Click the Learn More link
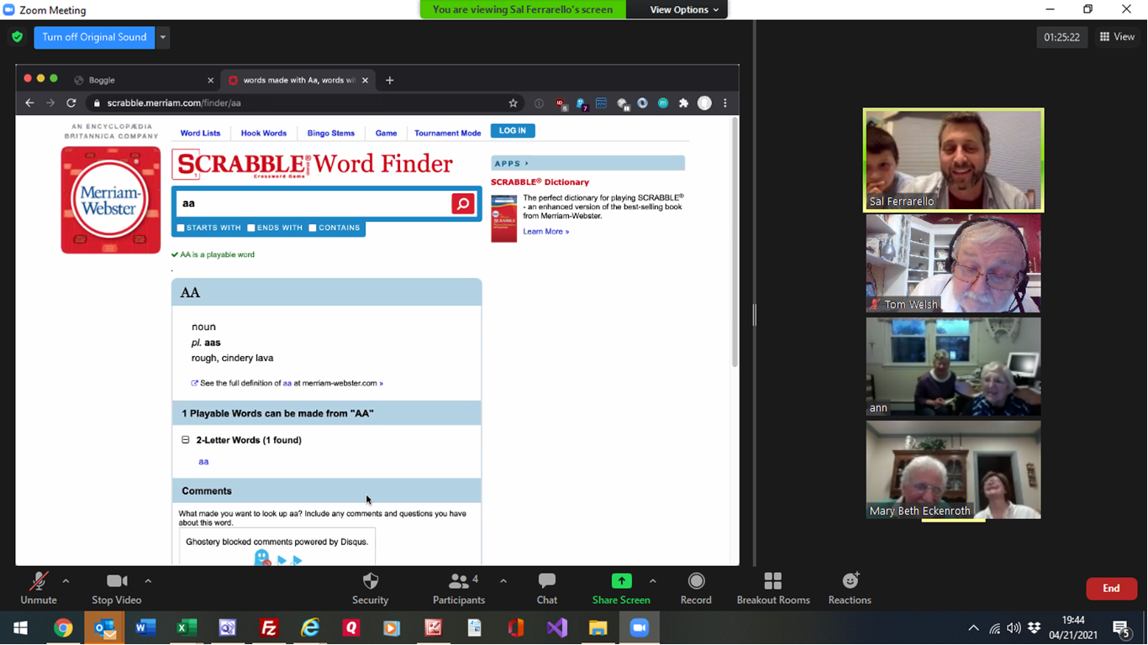Viewport: 1148px width, 645px height. tap(545, 232)
